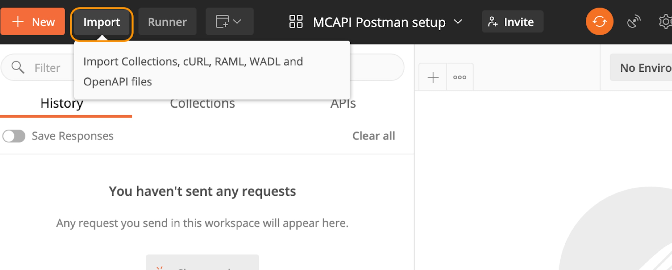
Task: Expand the MCAPI Postman setup workspace chevron
Action: pos(458,21)
